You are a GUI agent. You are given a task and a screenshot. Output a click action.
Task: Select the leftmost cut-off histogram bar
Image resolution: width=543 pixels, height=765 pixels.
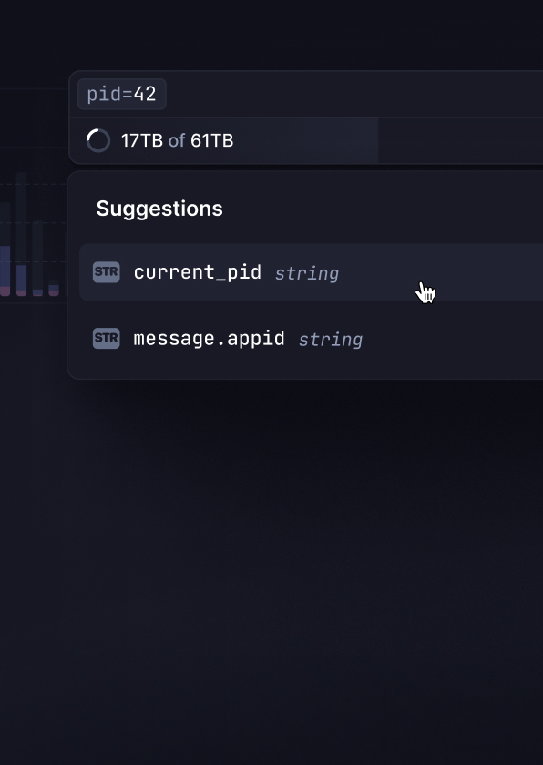coord(5,249)
